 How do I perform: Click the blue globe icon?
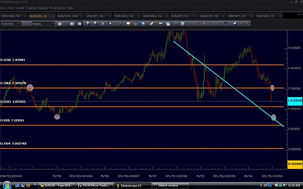[x=143, y=24]
